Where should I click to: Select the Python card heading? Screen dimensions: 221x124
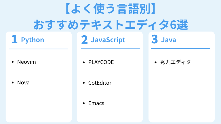33,40
